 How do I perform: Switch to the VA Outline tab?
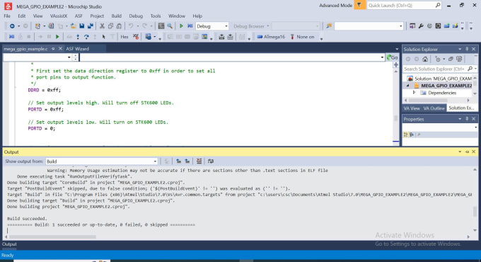pyautogui.click(x=434, y=108)
